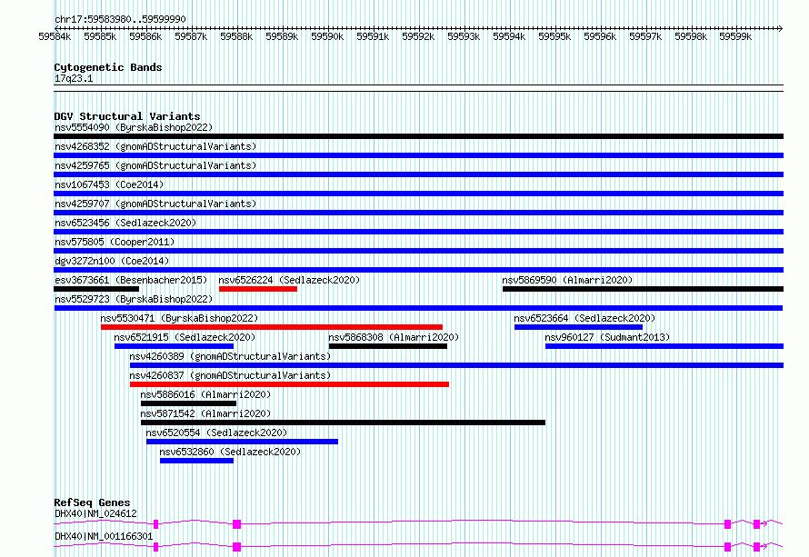Click the 59587k ruler tick label
809x557 pixels.
tap(191, 36)
